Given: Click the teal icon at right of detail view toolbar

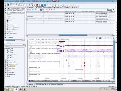Looking at the screenshot, I should tap(113, 38).
